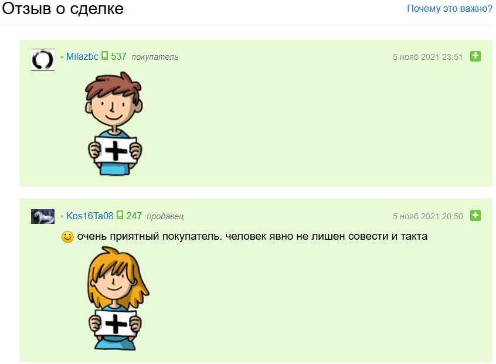The image size is (496, 364).
Task: Click the grey offline status dot by Kos16Ta08
Action: tap(62, 217)
